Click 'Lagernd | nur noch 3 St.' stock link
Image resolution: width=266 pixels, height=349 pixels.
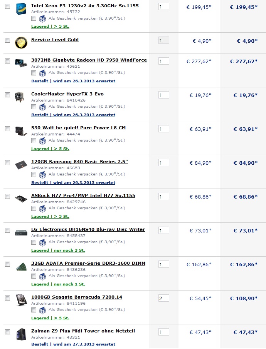[x=58, y=250]
